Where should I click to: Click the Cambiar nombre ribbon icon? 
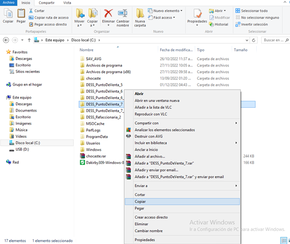[x=123, y=13]
